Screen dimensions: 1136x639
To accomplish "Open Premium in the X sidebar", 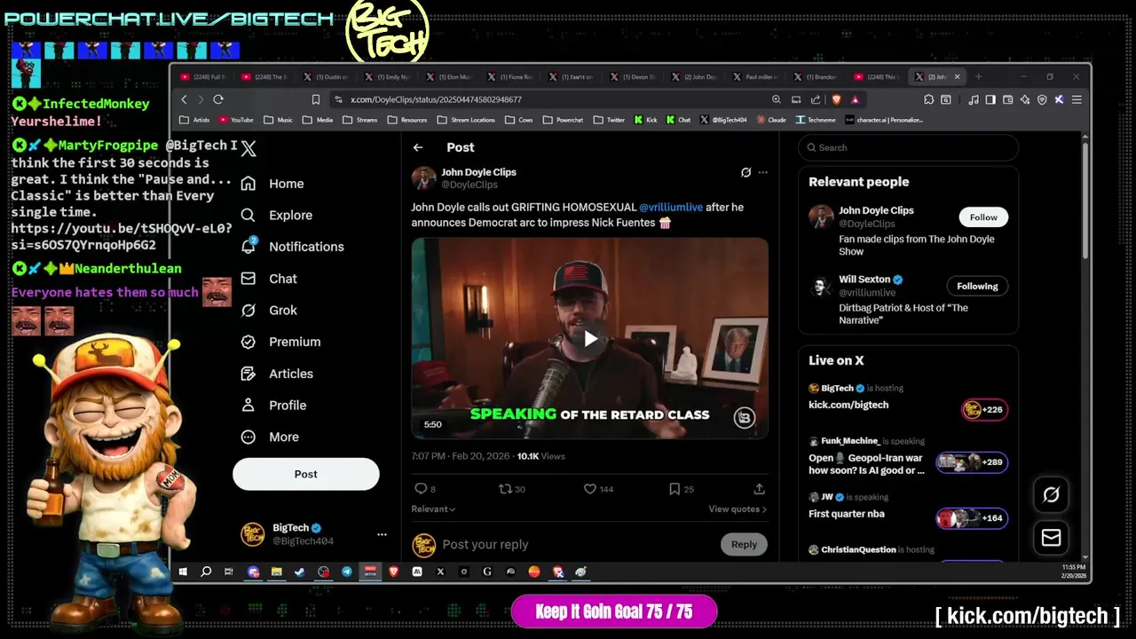I will 280,342.
